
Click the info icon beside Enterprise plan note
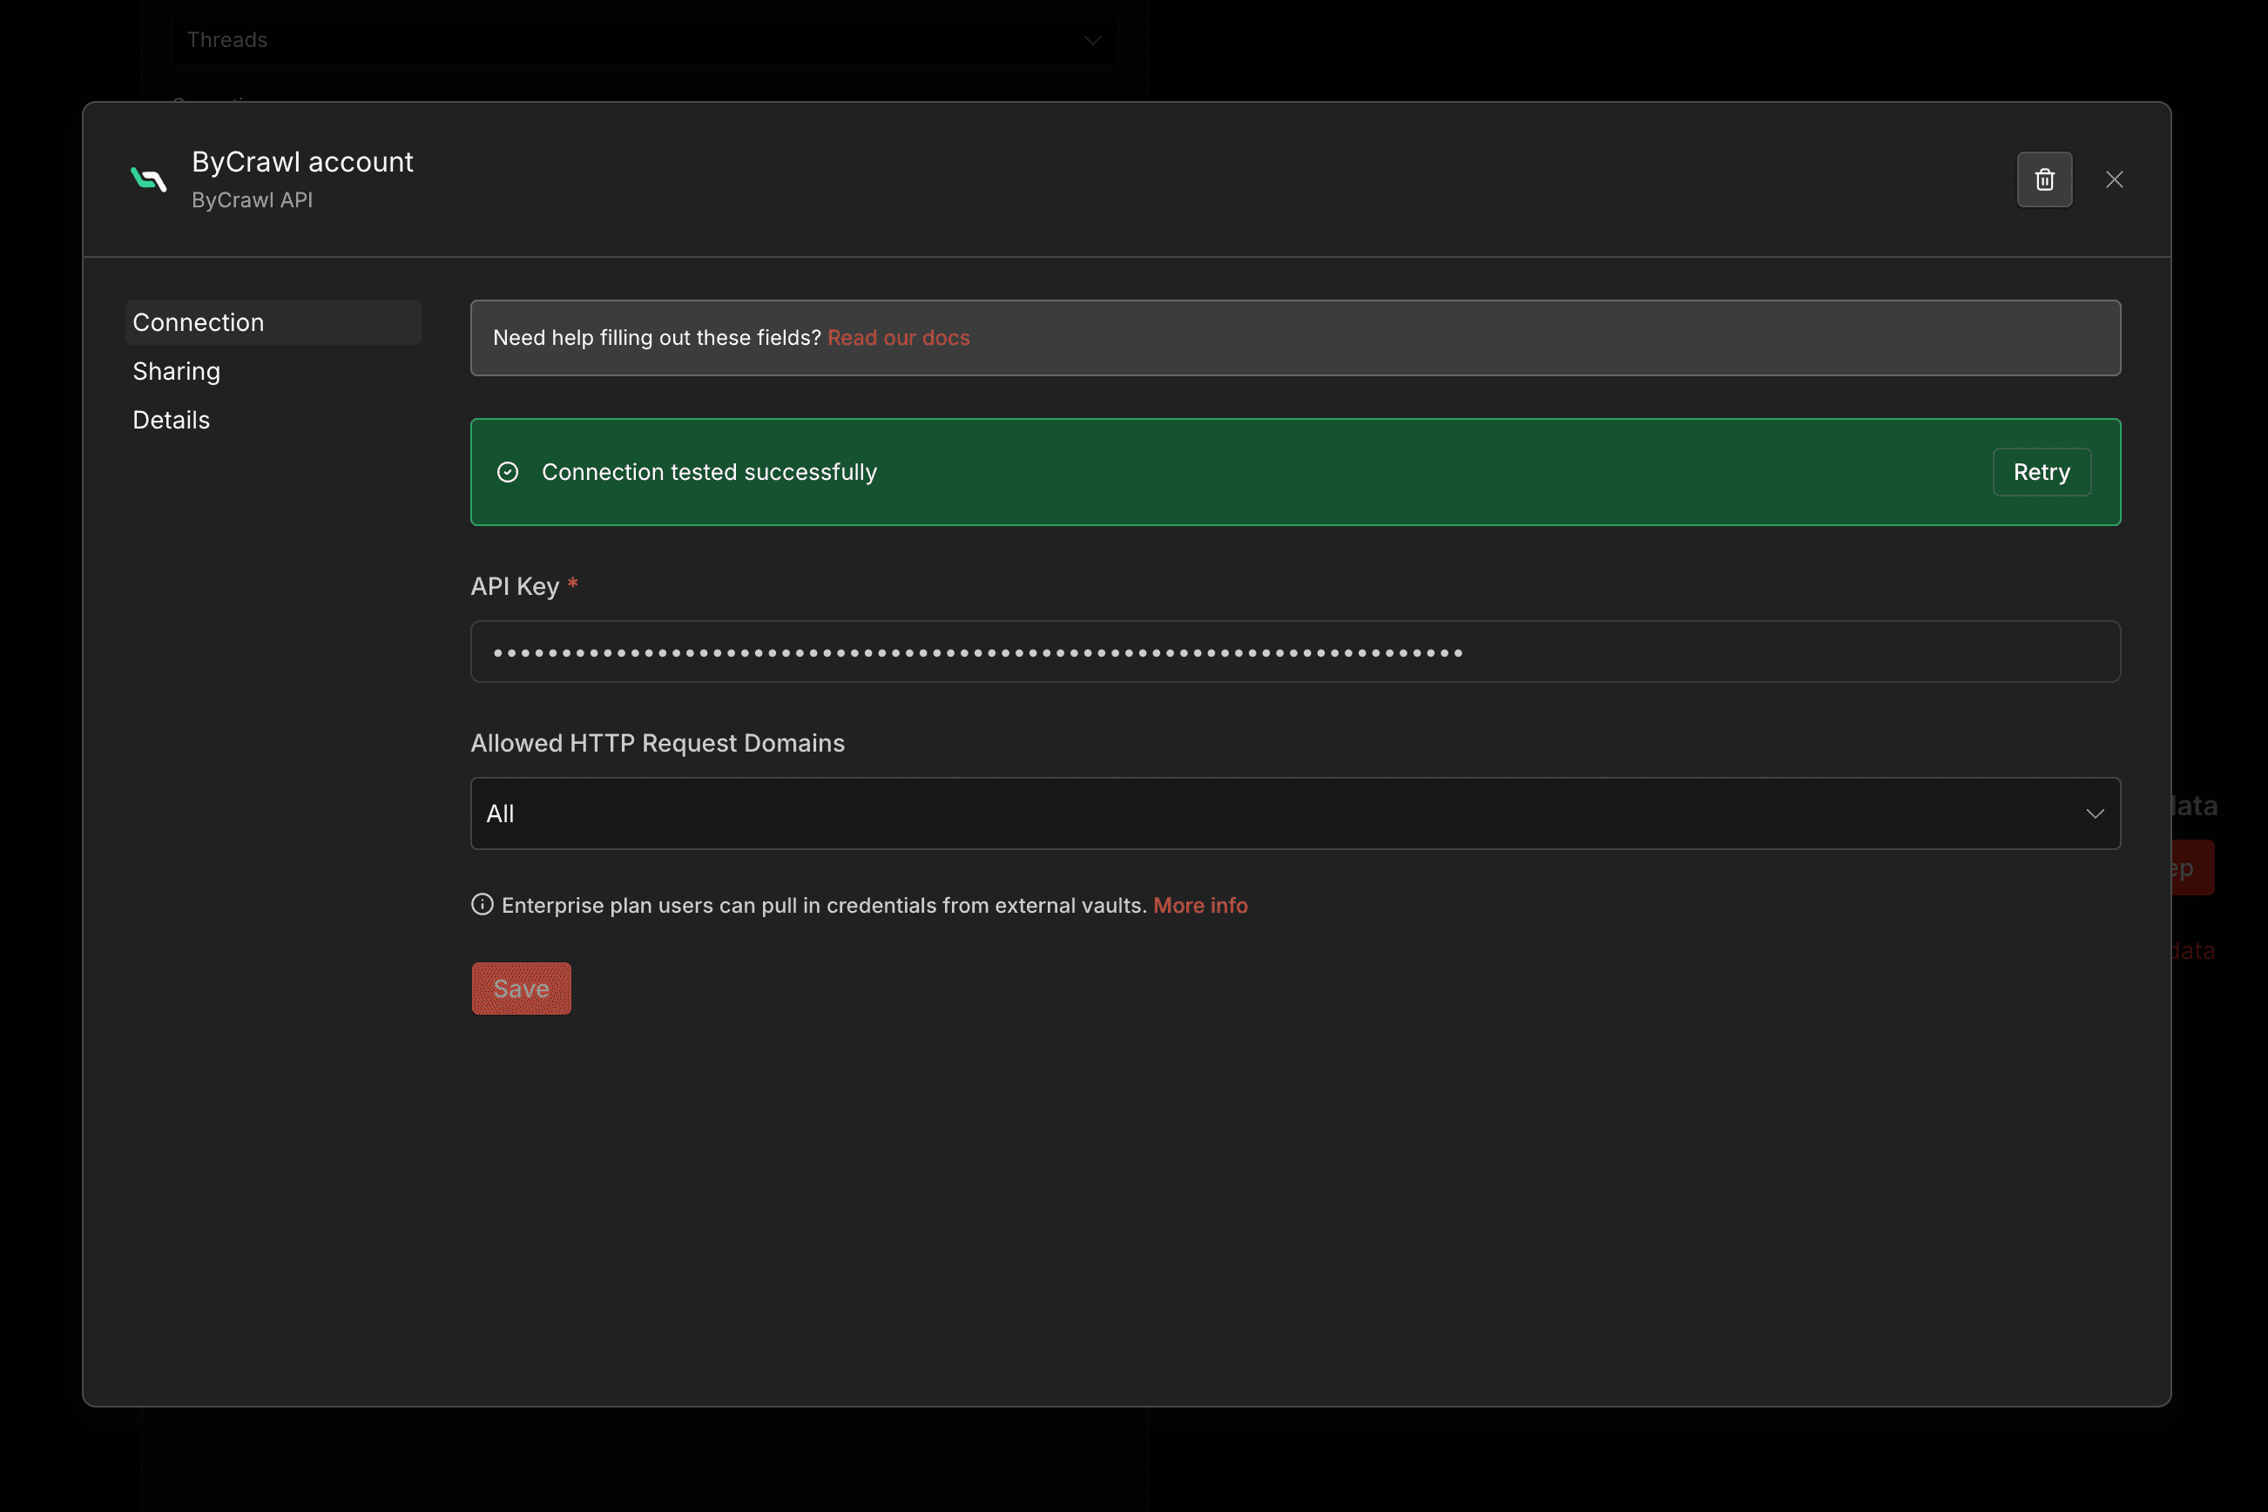tap(483, 904)
